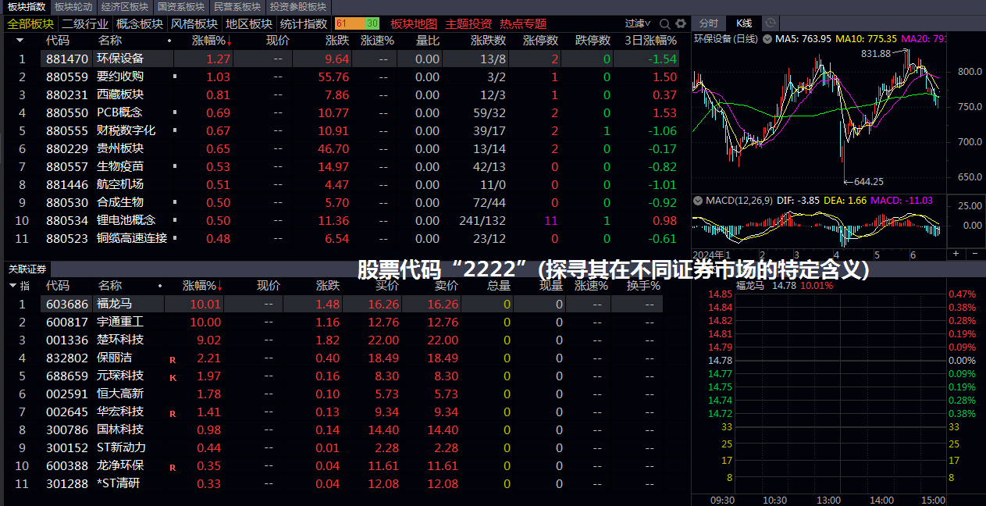
Task: Click the dot icon beside the lower 名称 header
Action: [x=160, y=287]
